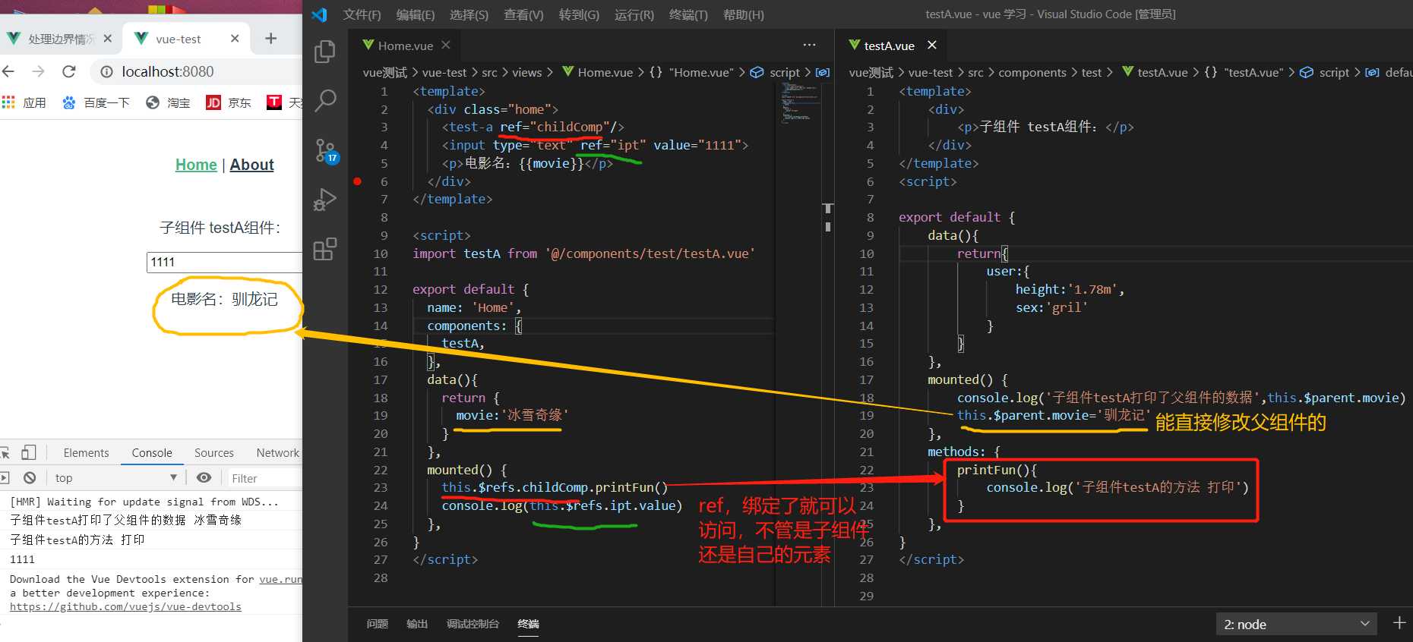Open the Explorer view in VS Code
Viewport: 1413px width, 642px height.
(325, 52)
